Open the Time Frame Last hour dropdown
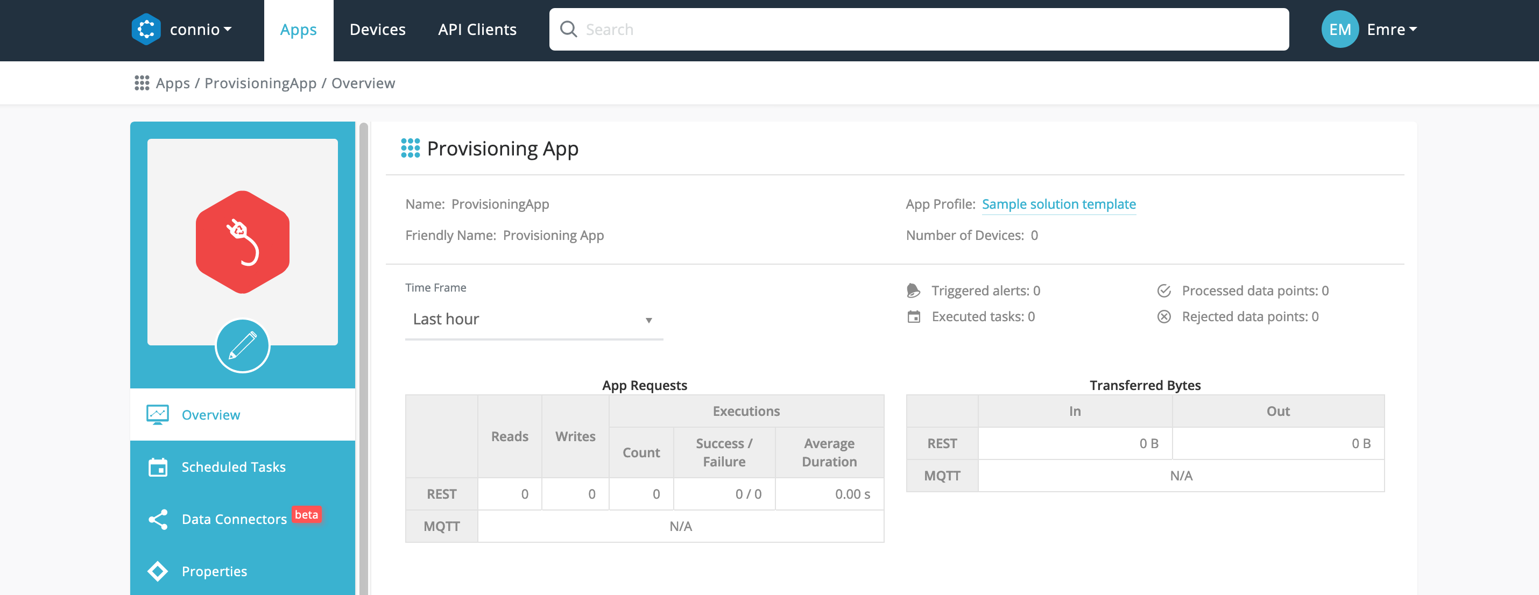This screenshot has height=595, width=1539. click(x=533, y=320)
